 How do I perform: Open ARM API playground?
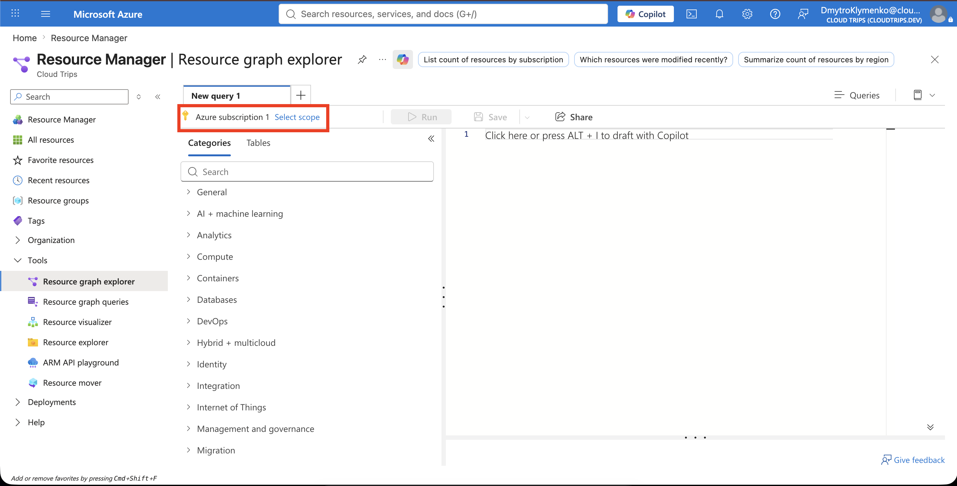pyautogui.click(x=81, y=362)
